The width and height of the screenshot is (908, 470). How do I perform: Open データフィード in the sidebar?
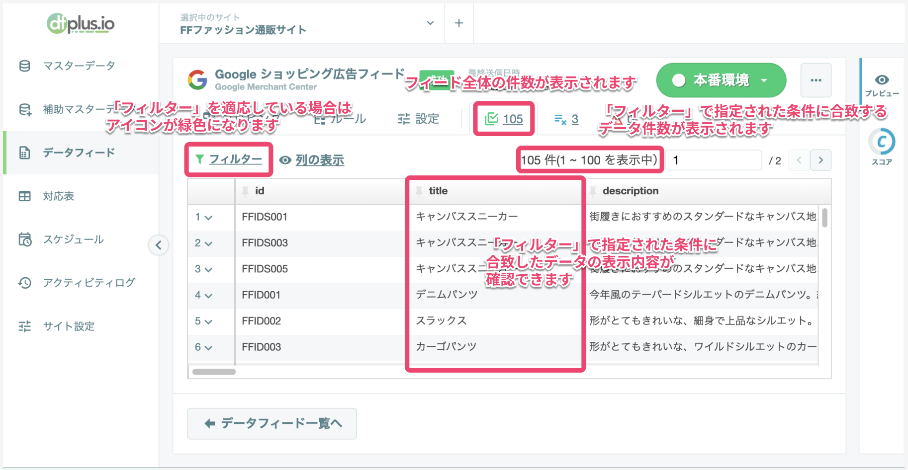coord(80,153)
